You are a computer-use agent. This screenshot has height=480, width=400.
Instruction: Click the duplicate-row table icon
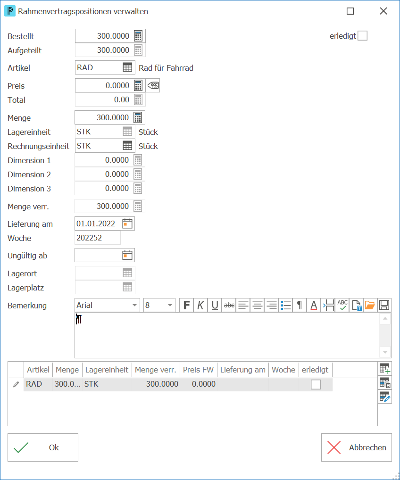(x=385, y=383)
